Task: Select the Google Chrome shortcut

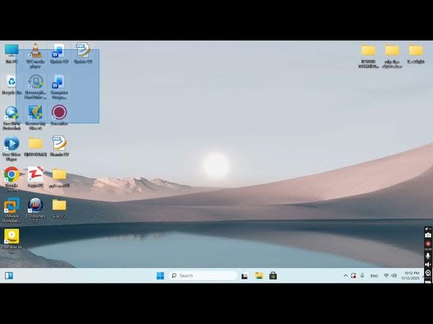Action: 12,179
